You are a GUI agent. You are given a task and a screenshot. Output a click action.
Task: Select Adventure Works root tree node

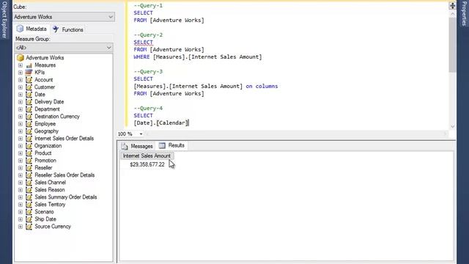pos(45,58)
